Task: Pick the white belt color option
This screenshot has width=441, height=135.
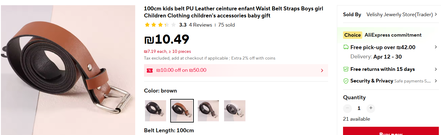Action: (235, 111)
